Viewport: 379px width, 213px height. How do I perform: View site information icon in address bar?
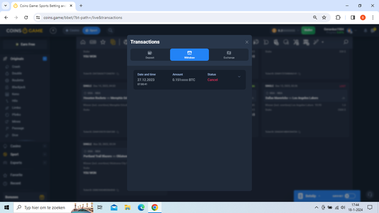coord(38,17)
